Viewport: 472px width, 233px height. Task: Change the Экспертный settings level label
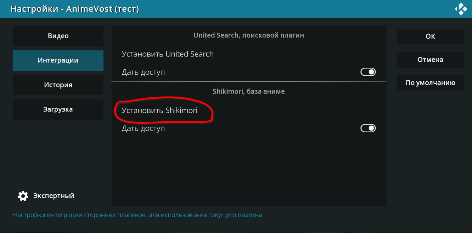click(x=54, y=196)
